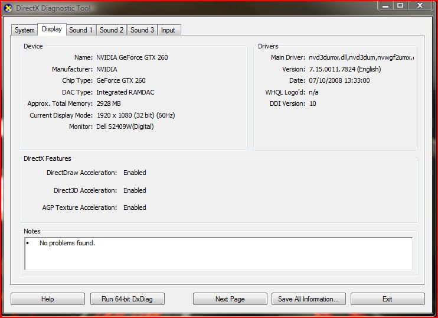Maximize the DirectX Diagnostic Tool window
The height and width of the screenshot is (318, 438).
pyautogui.click(x=400, y=5)
